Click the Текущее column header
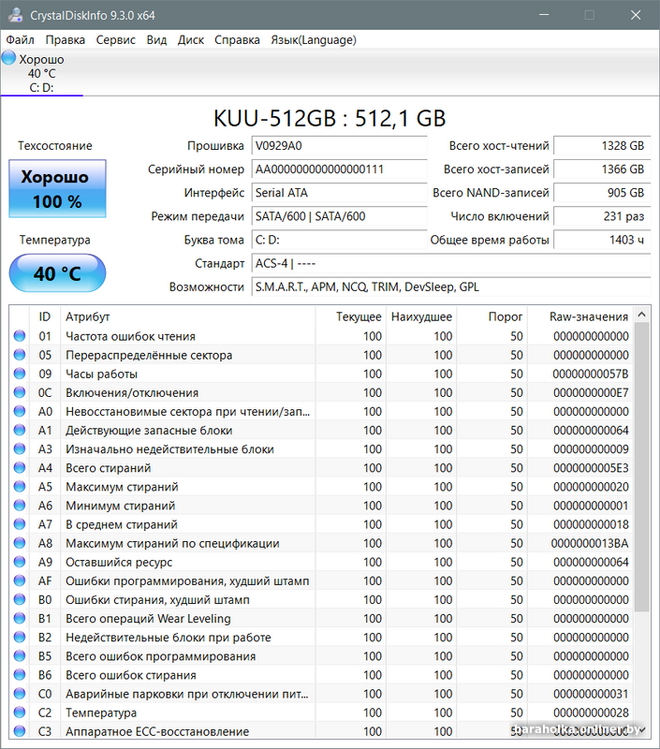The height and width of the screenshot is (749, 660). (x=351, y=316)
